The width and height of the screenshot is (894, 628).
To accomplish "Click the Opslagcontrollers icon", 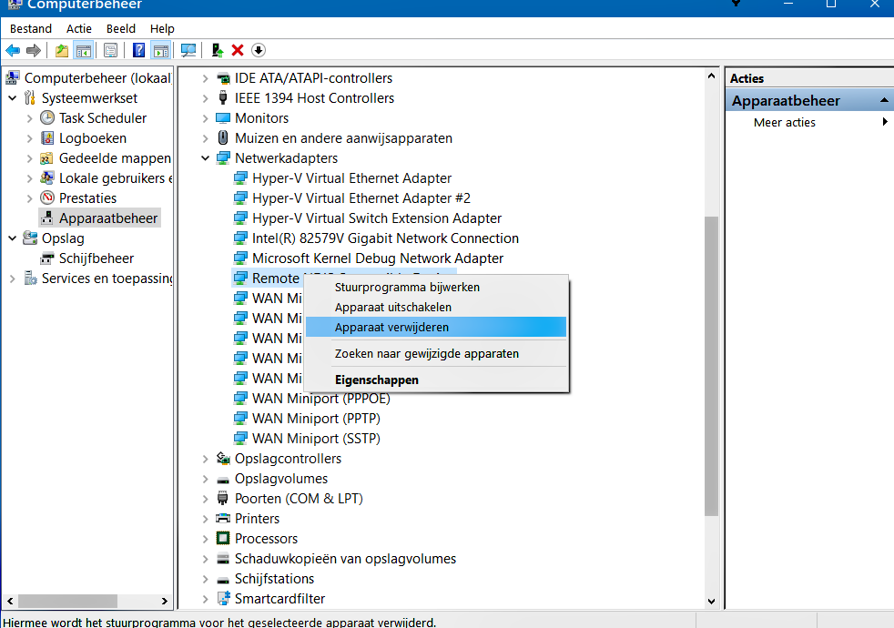I will [223, 458].
